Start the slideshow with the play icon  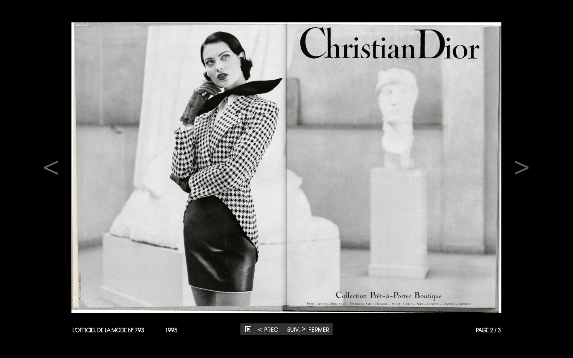coord(248,329)
